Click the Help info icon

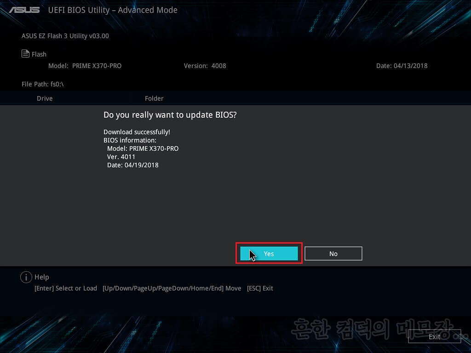click(26, 277)
